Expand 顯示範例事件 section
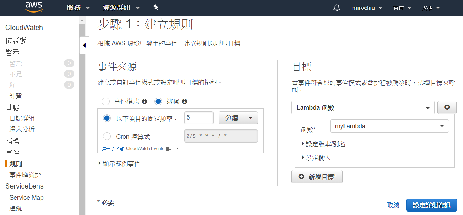 point(120,163)
